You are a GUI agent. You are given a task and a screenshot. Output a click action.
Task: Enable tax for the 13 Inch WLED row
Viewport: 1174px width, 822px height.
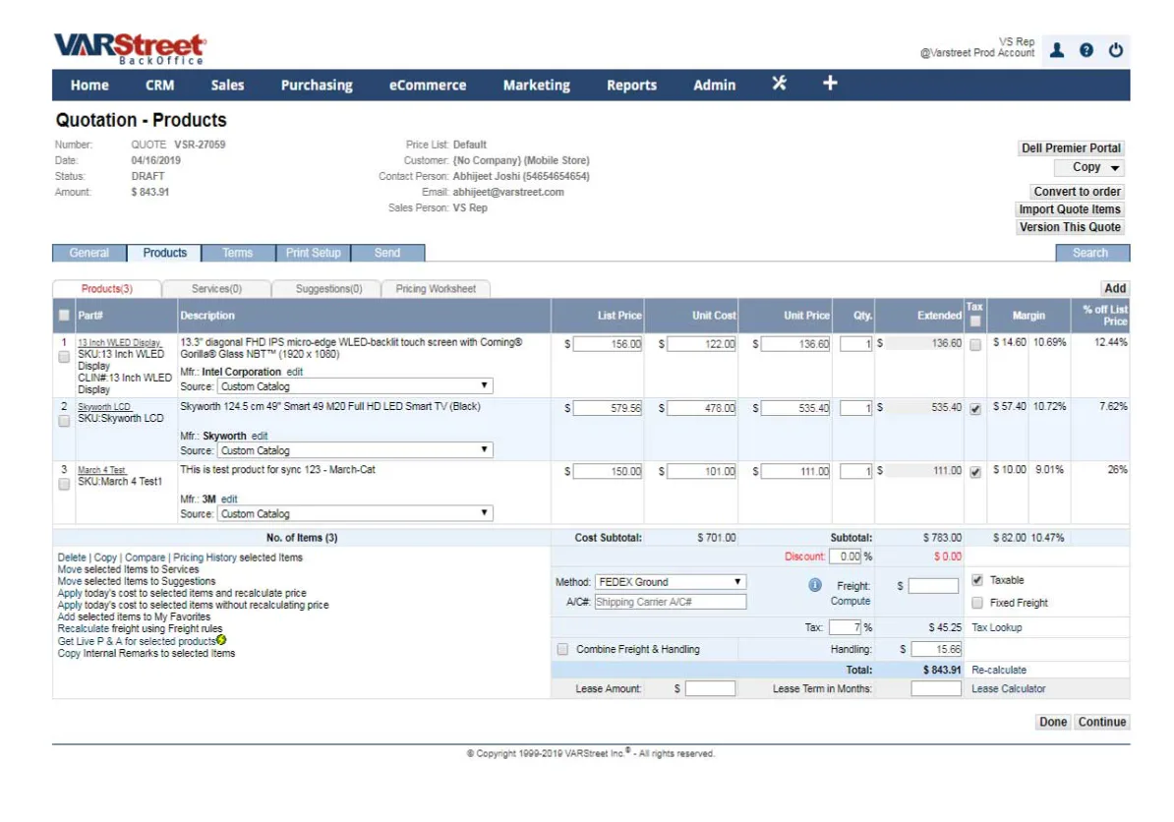click(974, 345)
